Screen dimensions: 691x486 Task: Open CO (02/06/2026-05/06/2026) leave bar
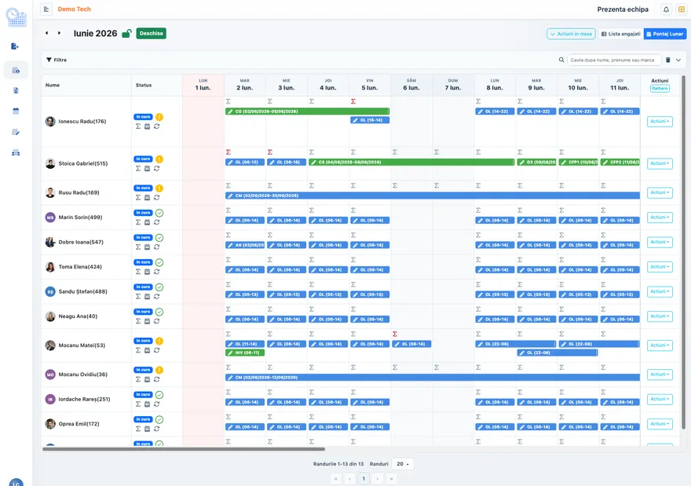(x=307, y=111)
